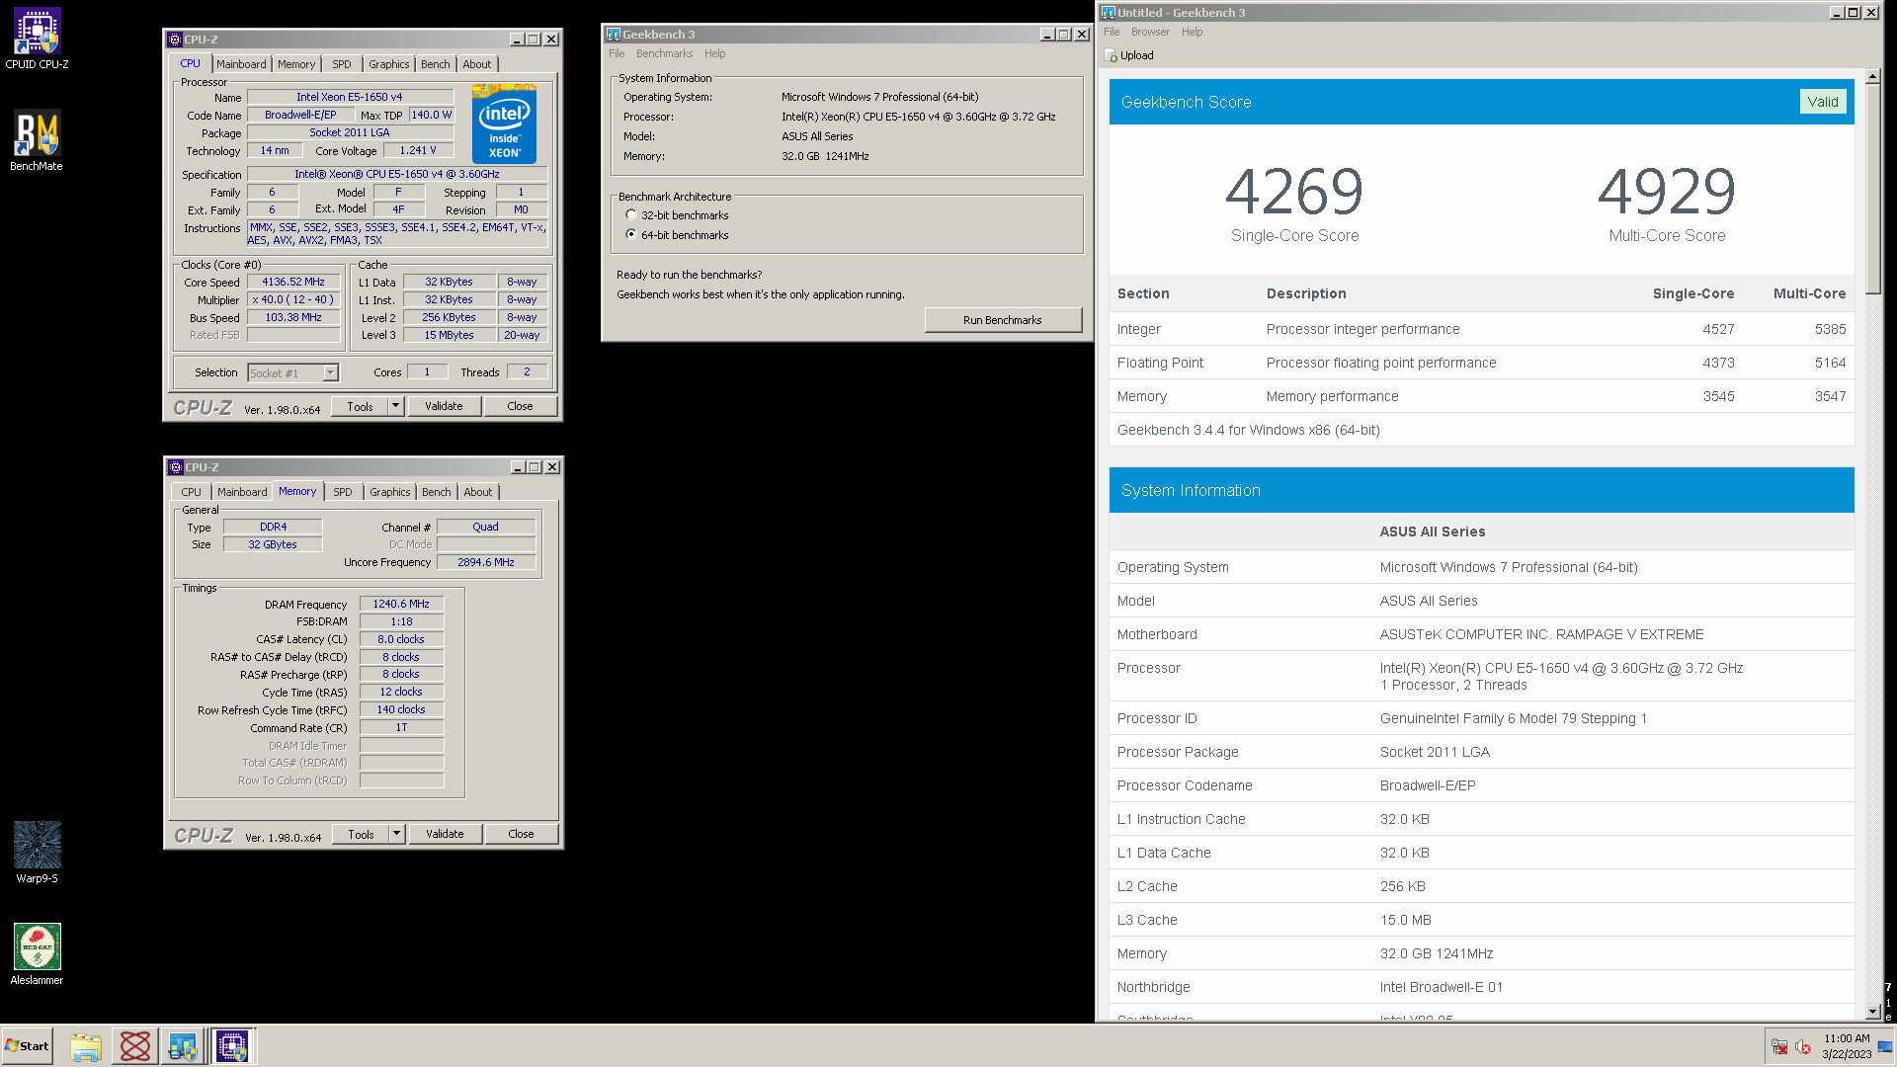Click the Untitled Geekbench 3 title icon
Image resolution: width=1897 pixels, height=1067 pixels.
[1109, 13]
